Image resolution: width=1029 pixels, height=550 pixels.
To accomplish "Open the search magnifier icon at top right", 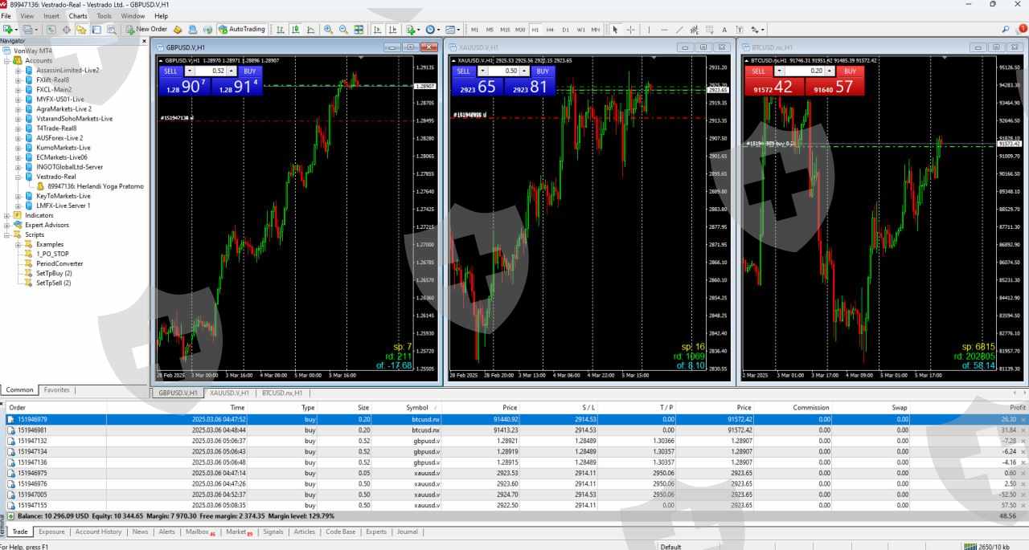I will click(x=1006, y=29).
